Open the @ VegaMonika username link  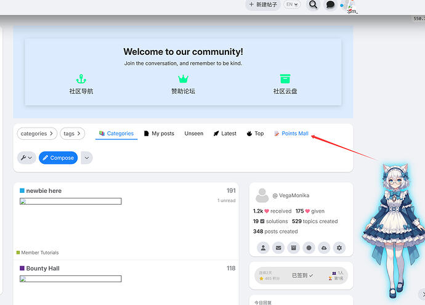click(x=291, y=195)
